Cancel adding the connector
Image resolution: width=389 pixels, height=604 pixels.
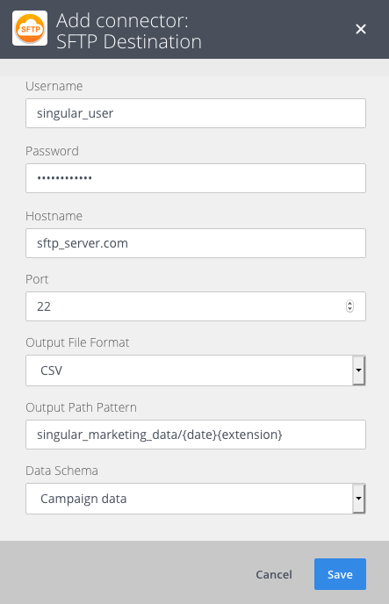(274, 574)
